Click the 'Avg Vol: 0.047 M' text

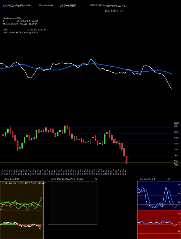pos(115,7)
